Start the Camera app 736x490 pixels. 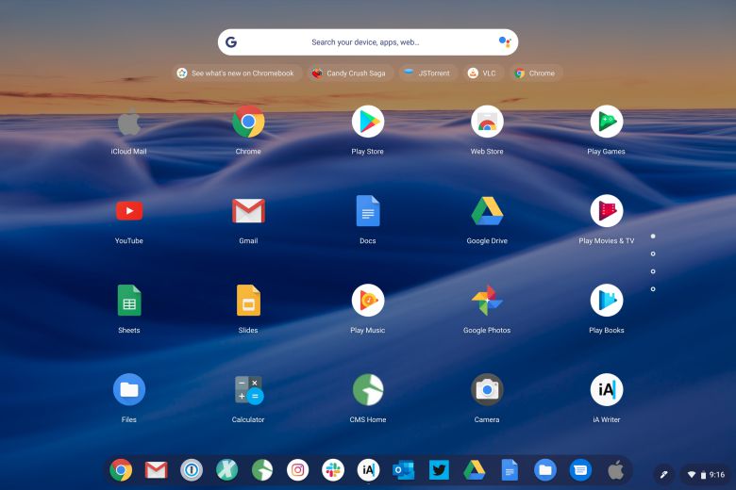[487, 390]
